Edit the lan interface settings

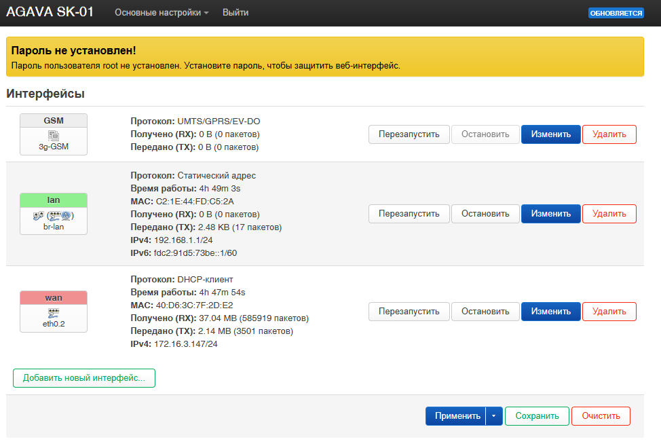(x=550, y=214)
